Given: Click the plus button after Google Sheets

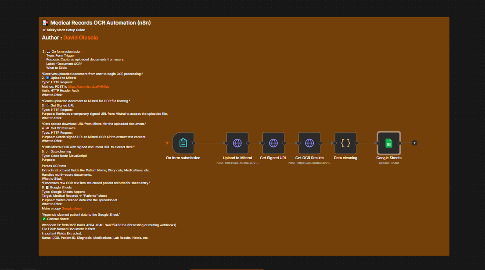Looking at the screenshot, I should coord(414,143).
